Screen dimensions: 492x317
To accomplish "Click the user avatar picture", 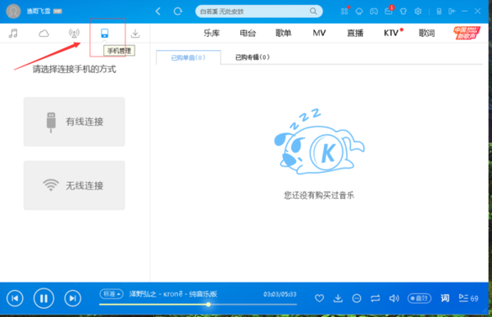I will [13, 11].
